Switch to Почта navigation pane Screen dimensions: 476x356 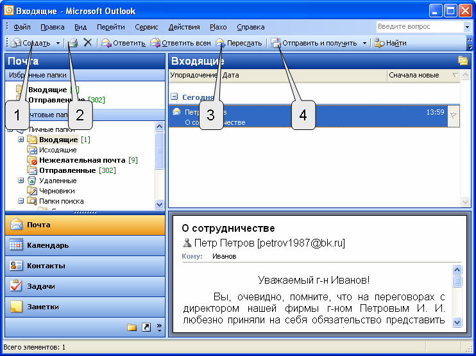click(x=85, y=225)
